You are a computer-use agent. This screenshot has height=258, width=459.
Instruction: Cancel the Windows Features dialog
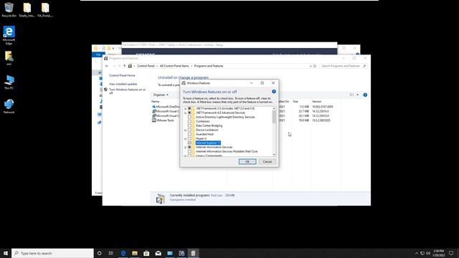(267, 162)
